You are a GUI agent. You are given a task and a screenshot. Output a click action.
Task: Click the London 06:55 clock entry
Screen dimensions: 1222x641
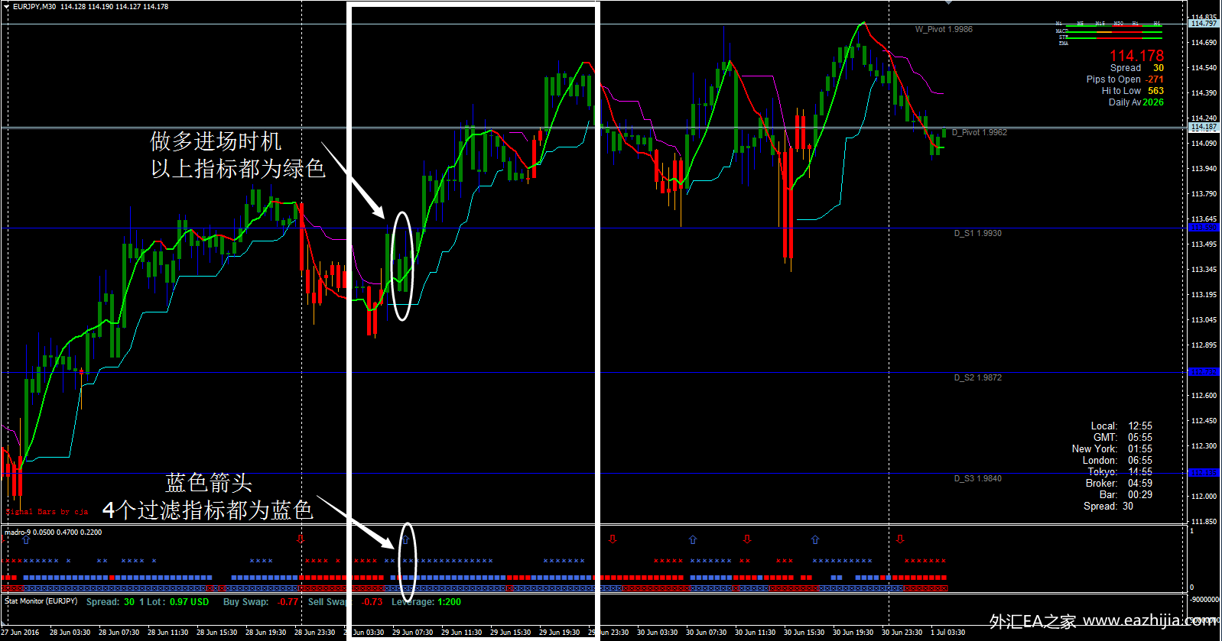click(x=1117, y=461)
